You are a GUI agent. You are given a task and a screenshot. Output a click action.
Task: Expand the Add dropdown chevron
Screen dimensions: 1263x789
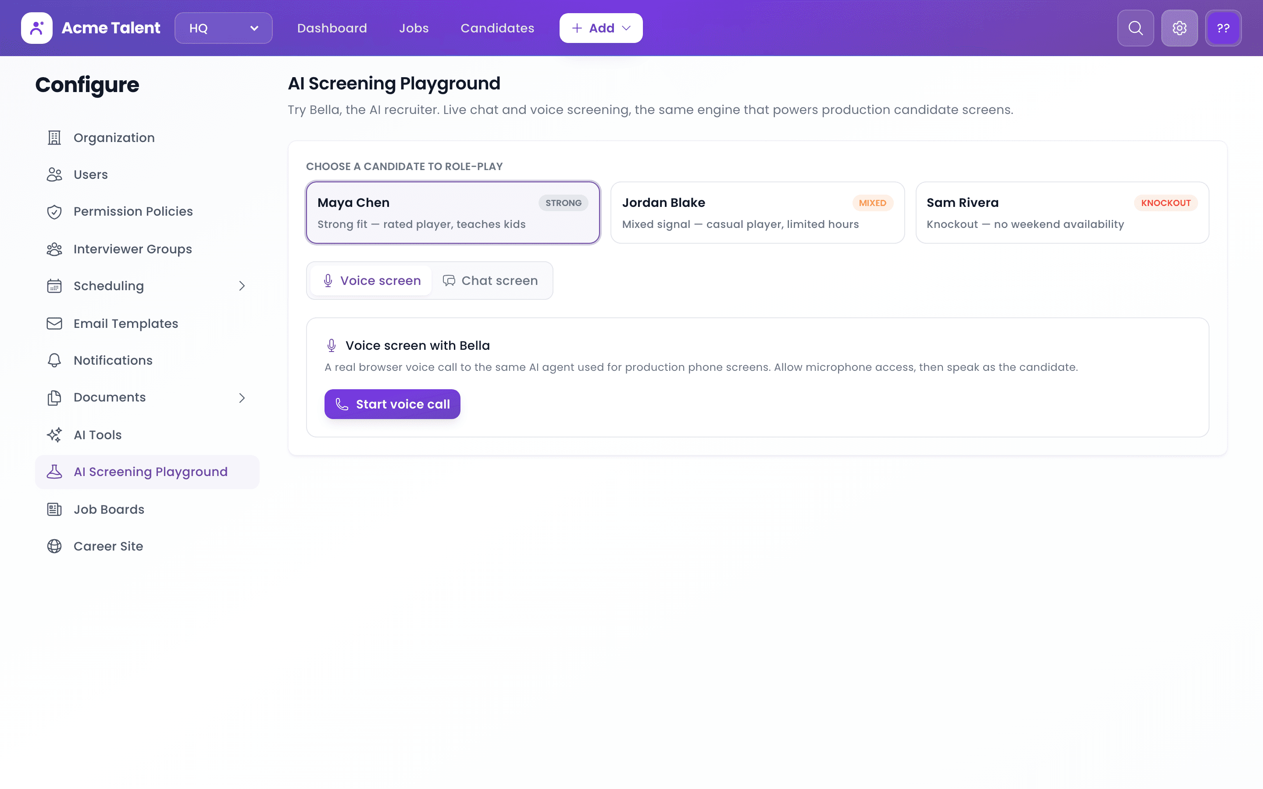(x=626, y=28)
